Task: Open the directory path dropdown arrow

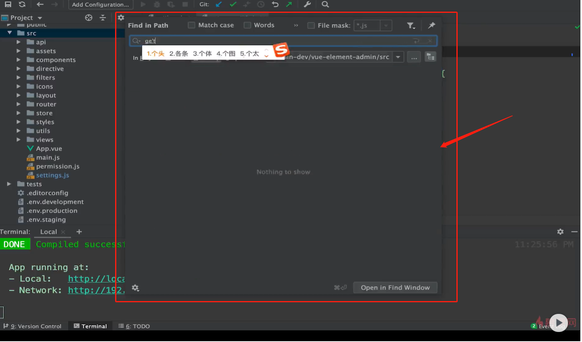Action: tap(398, 57)
